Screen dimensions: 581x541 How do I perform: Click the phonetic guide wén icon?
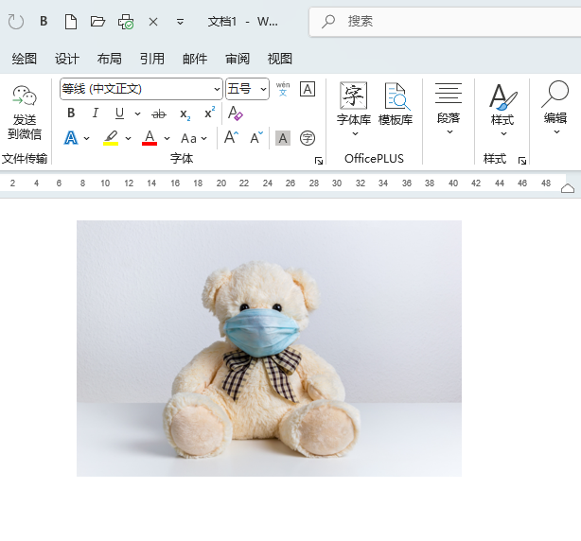283,89
